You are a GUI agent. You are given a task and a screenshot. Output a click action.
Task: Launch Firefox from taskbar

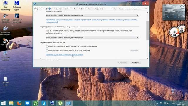(19, 103)
